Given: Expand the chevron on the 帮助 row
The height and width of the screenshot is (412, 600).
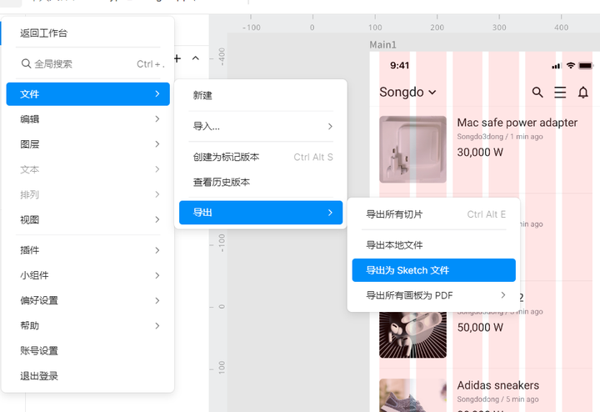Looking at the screenshot, I should (157, 326).
